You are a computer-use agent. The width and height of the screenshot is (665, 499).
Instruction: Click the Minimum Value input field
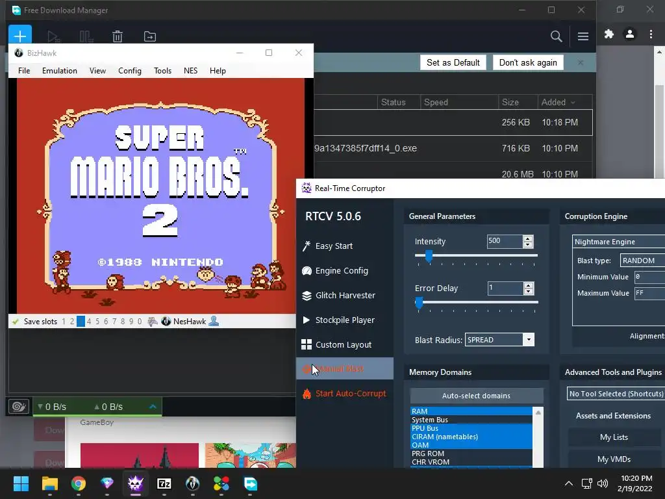pos(649,277)
